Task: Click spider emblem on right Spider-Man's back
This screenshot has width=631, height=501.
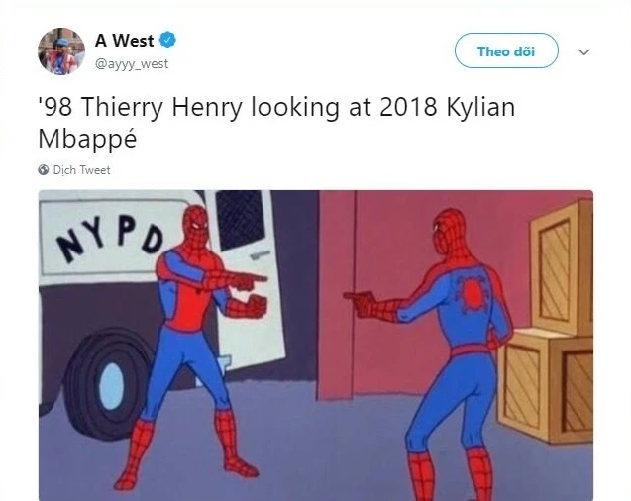Action: pos(471,293)
